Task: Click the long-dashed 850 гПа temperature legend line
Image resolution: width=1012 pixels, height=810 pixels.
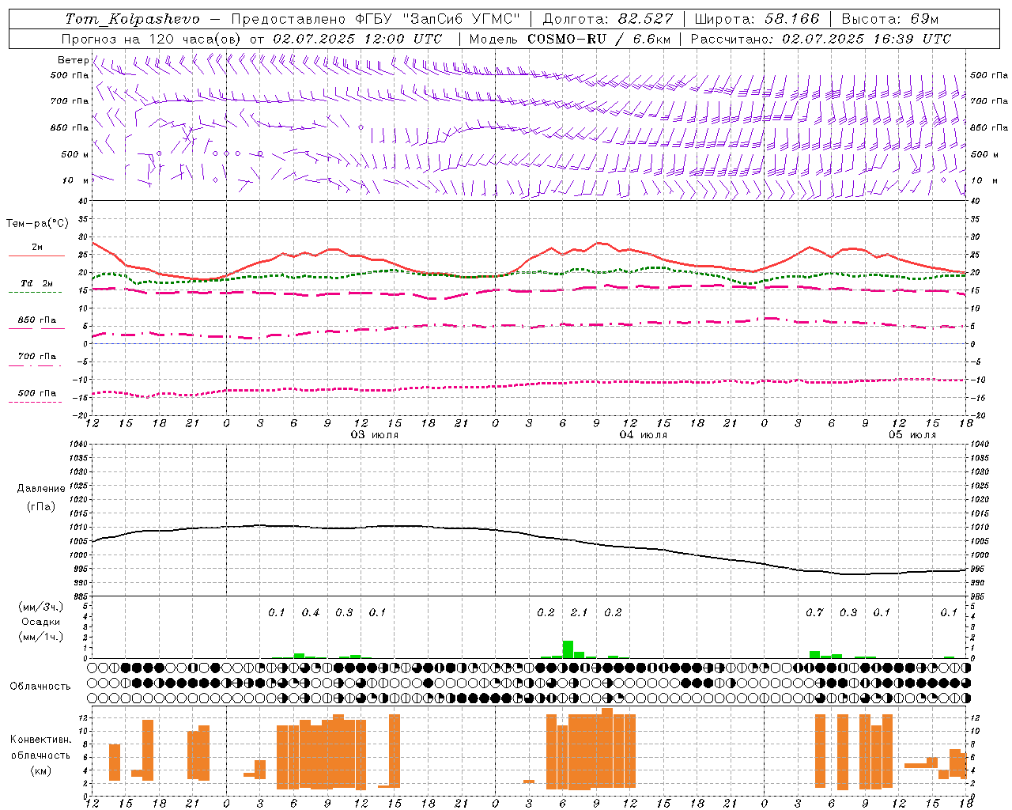Action: click(x=35, y=329)
